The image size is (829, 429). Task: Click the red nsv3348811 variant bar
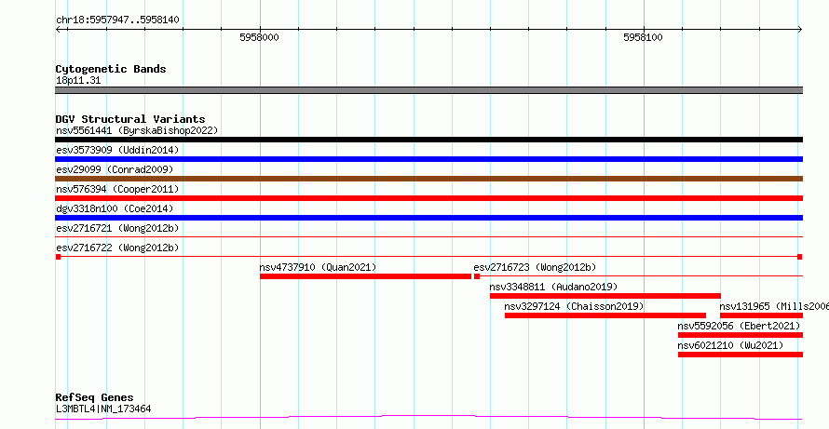[x=605, y=296]
